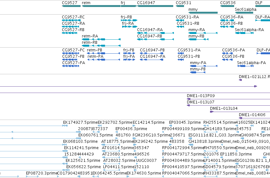This screenshot has width=270, height=178.
Task: Select protein CG9527-PB
Action: [x=69, y=60]
